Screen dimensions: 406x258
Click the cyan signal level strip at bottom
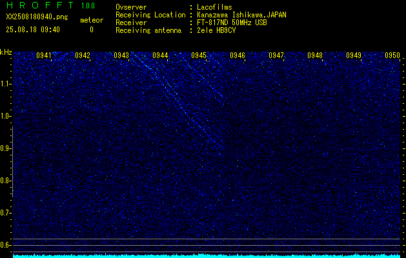[207, 256]
